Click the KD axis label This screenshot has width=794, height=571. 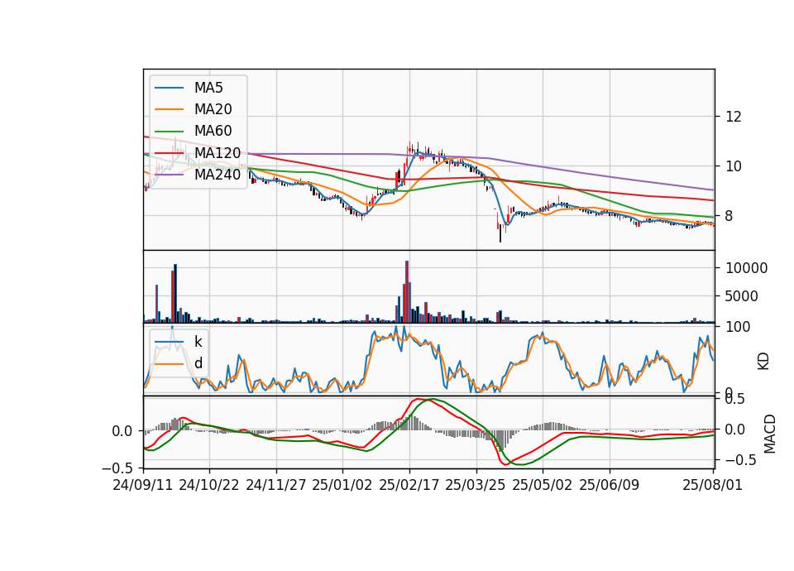click(x=763, y=361)
